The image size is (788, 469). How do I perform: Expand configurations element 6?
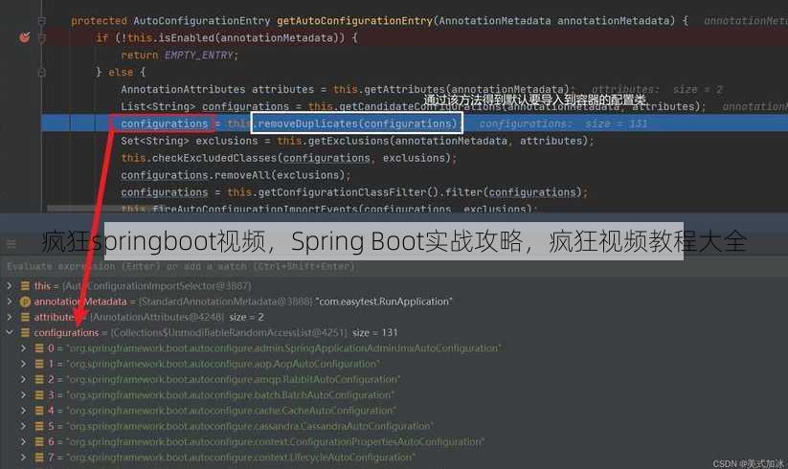pyautogui.click(x=23, y=441)
